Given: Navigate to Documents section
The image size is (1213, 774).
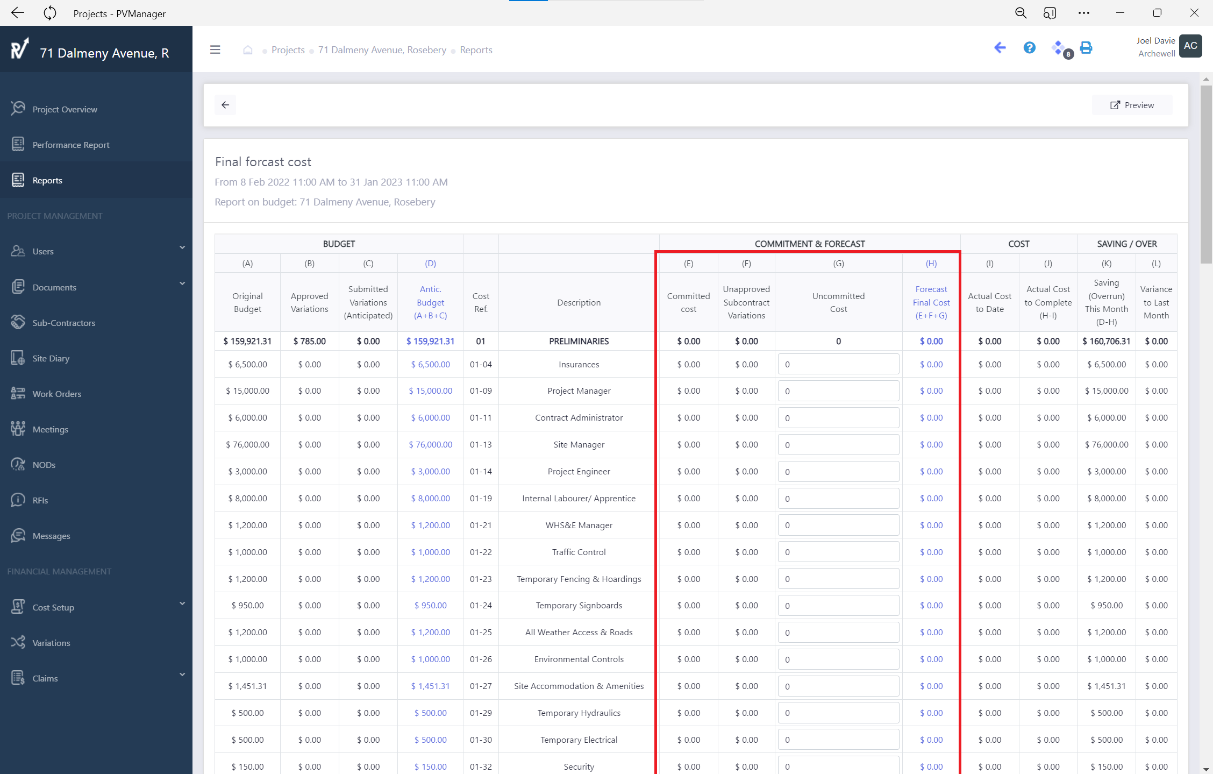Looking at the screenshot, I should point(55,287).
